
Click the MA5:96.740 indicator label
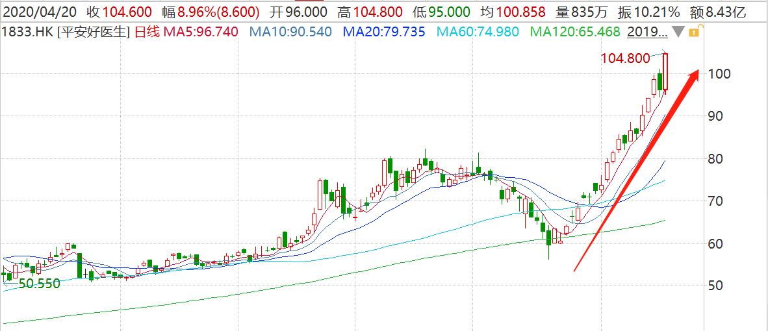coord(196,32)
